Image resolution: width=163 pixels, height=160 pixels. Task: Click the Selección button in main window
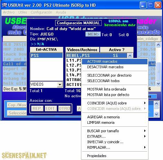[17, 113]
